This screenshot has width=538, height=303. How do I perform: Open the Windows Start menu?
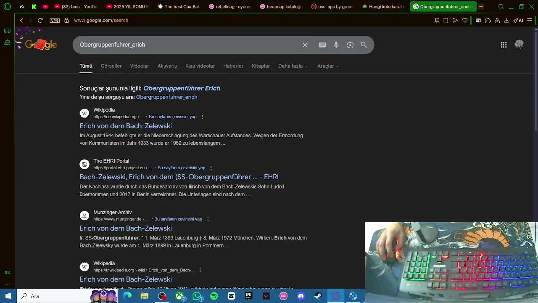(8, 296)
